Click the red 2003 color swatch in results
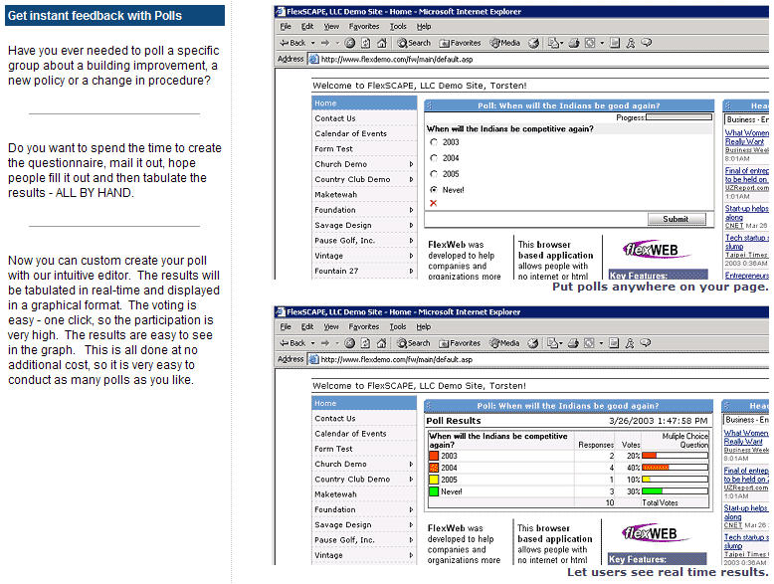 pyautogui.click(x=434, y=456)
